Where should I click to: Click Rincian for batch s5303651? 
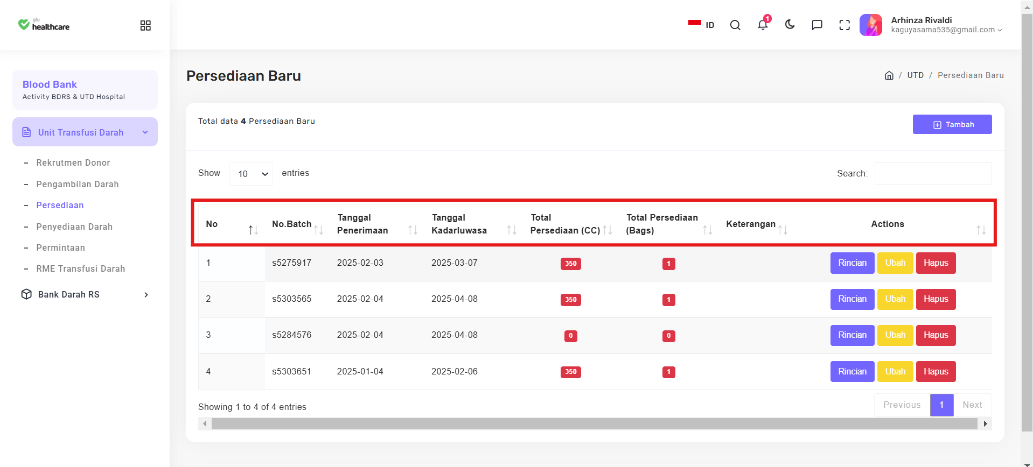click(x=852, y=372)
